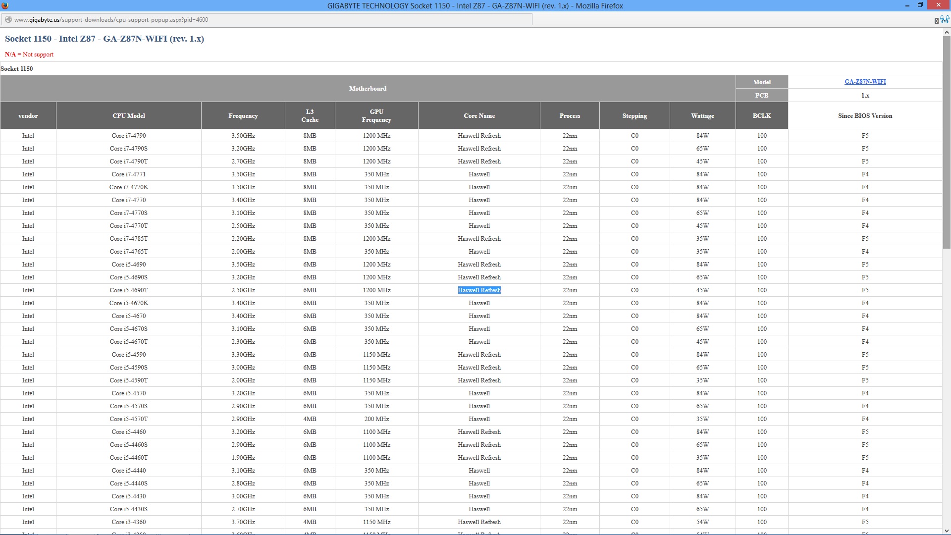Click the scrollbar down arrow
Screen dimensions: 951x535
[947, 531]
